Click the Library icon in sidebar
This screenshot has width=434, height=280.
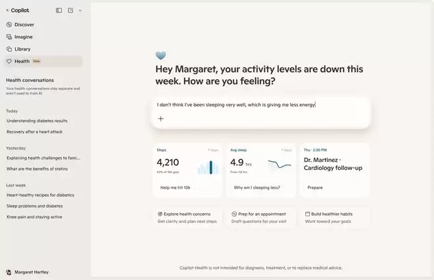point(9,49)
